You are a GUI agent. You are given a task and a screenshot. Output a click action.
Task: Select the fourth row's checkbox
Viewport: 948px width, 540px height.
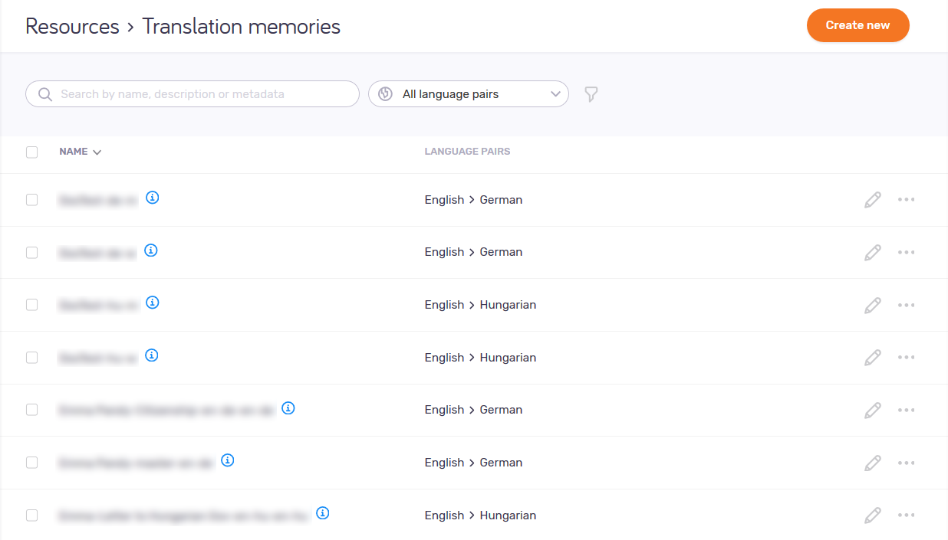click(x=31, y=358)
